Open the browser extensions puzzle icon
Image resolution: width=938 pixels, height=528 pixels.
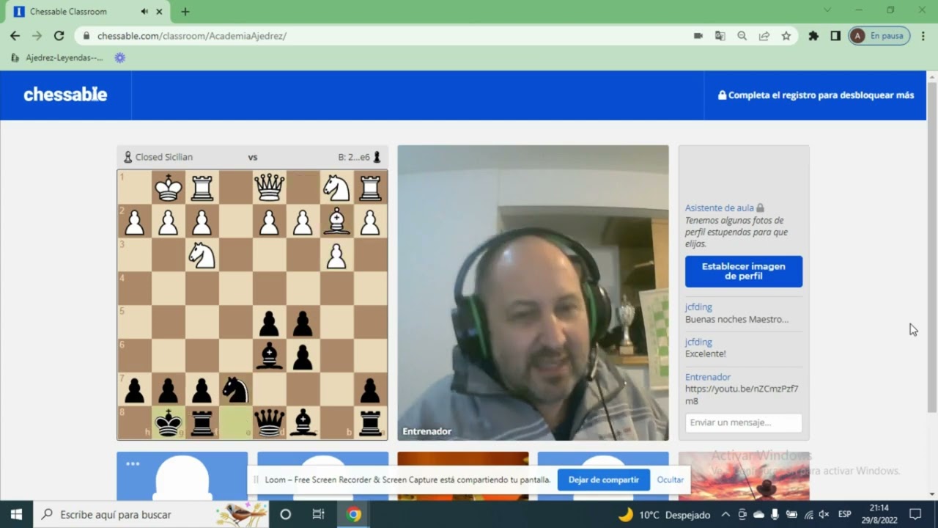pos(813,35)
